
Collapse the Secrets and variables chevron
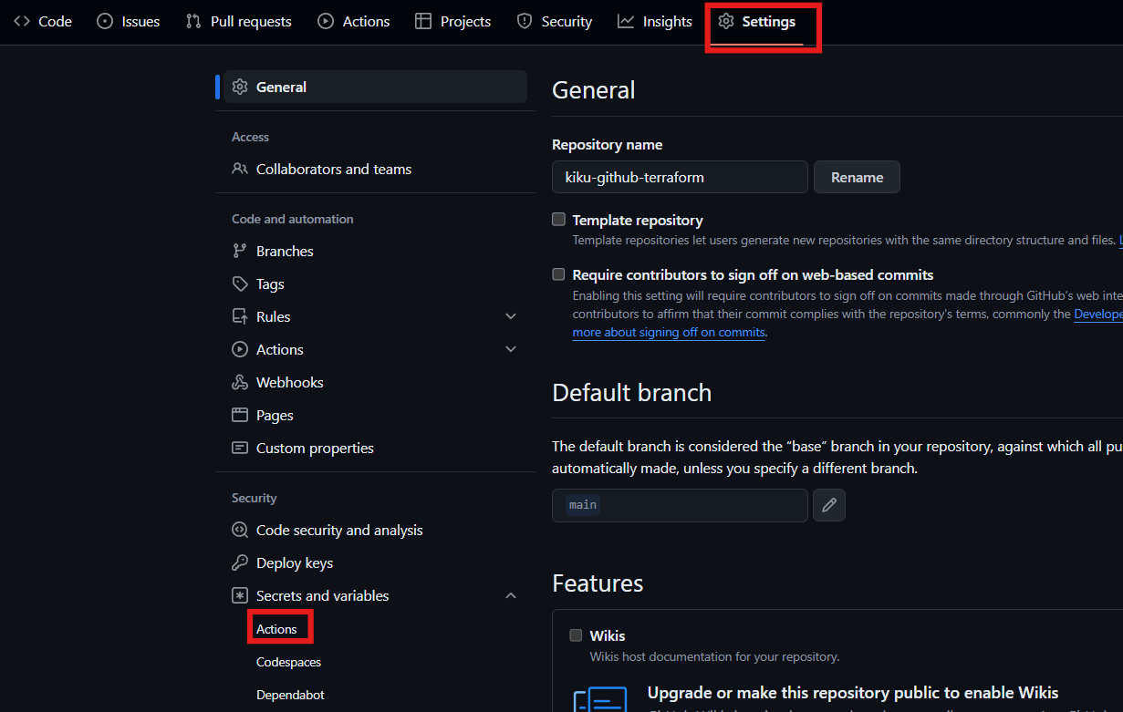pos(511,595)
